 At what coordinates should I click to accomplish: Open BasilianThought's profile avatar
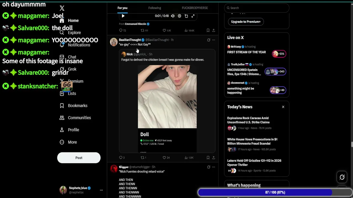click(114, 42)
